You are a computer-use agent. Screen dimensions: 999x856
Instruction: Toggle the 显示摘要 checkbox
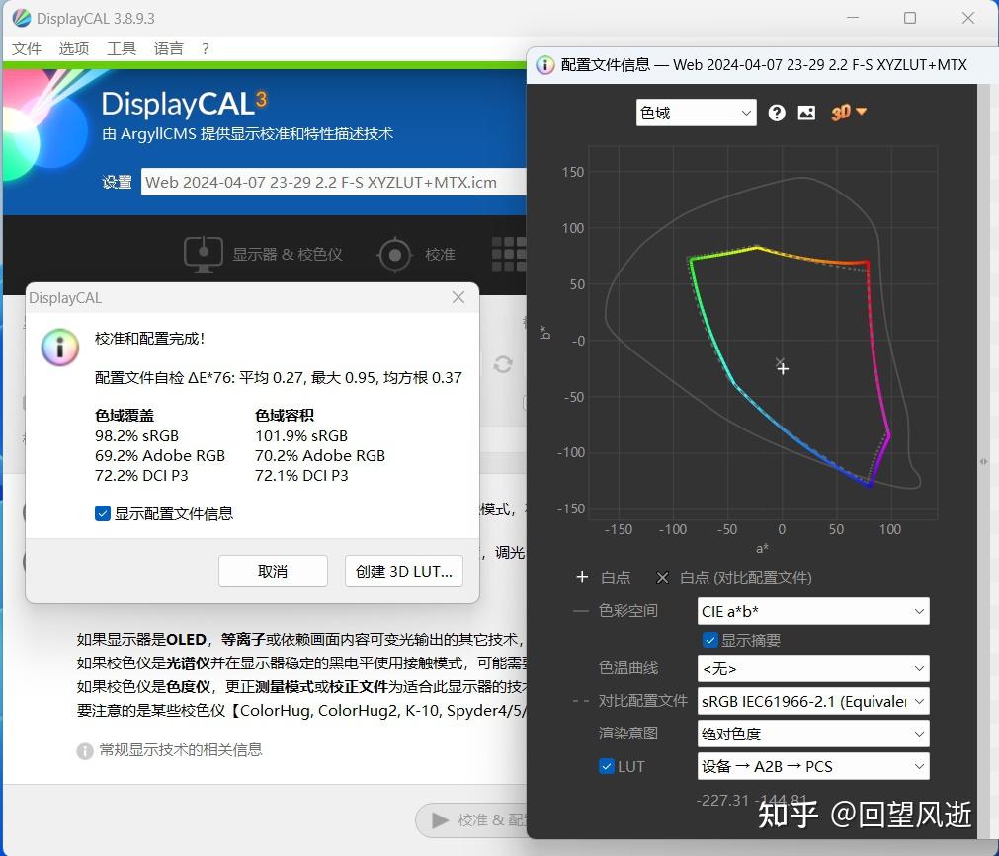point(709,640)
